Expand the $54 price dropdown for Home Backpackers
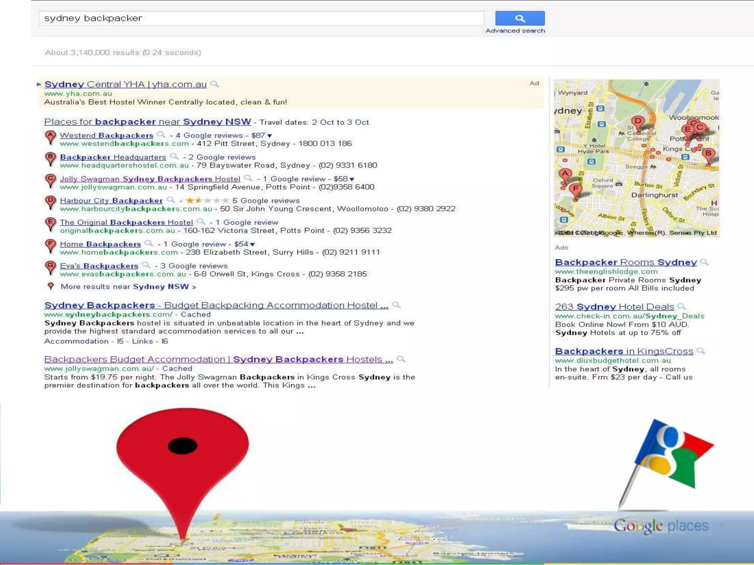The width and height of the screenshot is (754, 565). (x=252, y=244)
